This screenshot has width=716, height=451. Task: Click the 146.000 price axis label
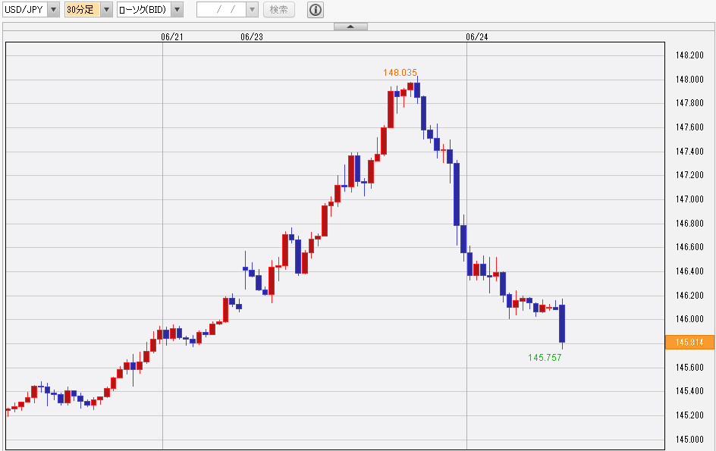[x=689, y=319]
